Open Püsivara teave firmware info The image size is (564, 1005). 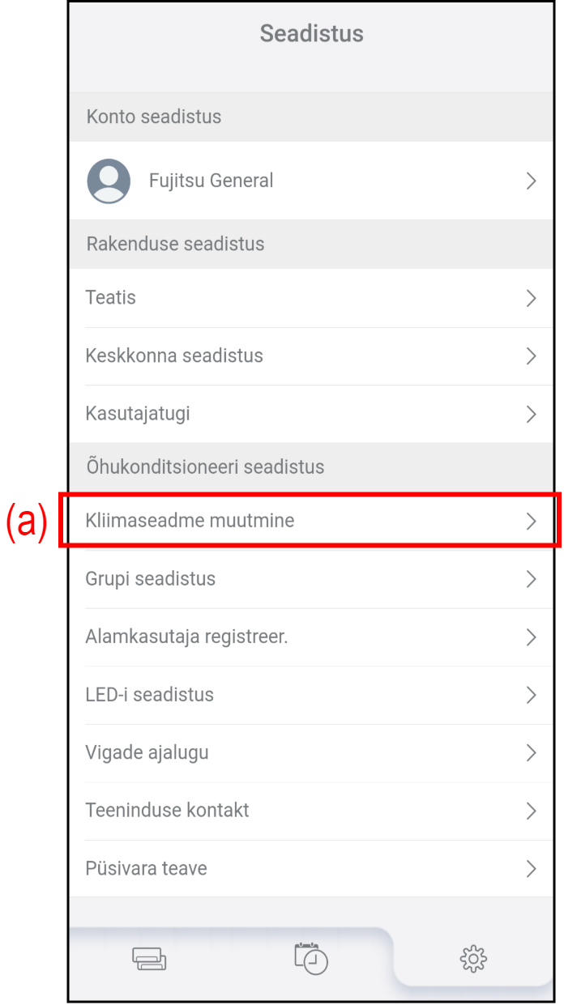[x=146, y=868]
